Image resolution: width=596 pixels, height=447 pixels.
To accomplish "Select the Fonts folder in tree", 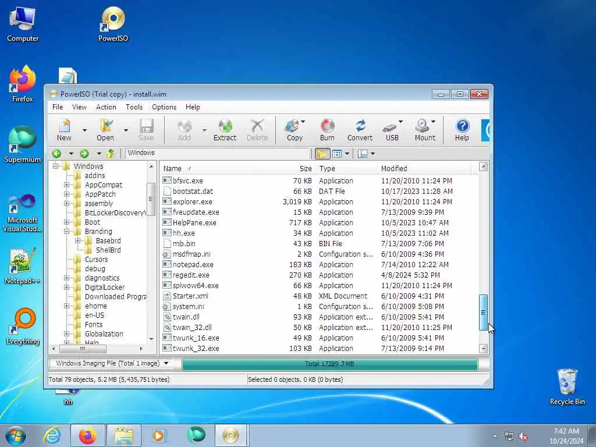I will tap(94, 325).
